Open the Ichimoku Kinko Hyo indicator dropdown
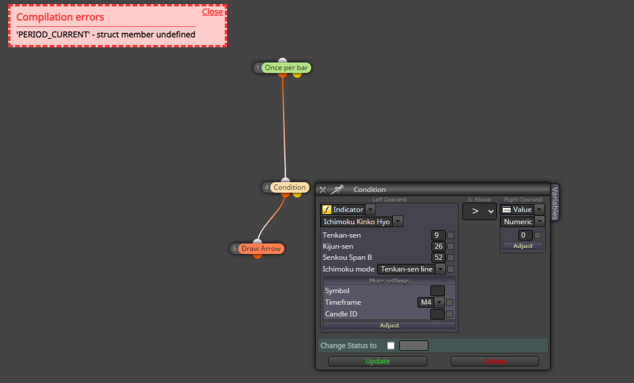This screenshot has height=383, width=634. (x=398, y=222)
